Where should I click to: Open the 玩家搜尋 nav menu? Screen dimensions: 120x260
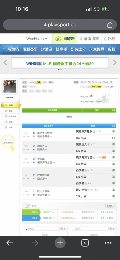pyautogui.click(x=97, y=49)
